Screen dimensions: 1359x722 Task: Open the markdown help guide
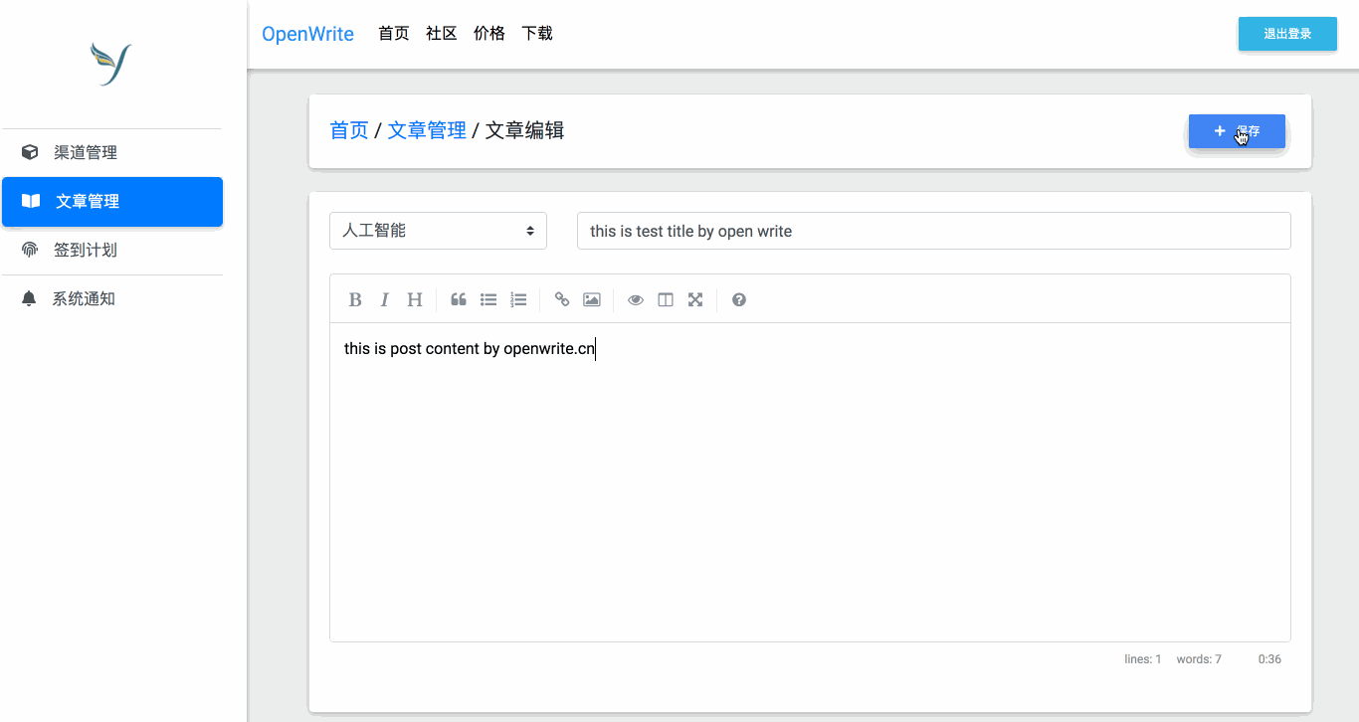click(x=738, y=298)
